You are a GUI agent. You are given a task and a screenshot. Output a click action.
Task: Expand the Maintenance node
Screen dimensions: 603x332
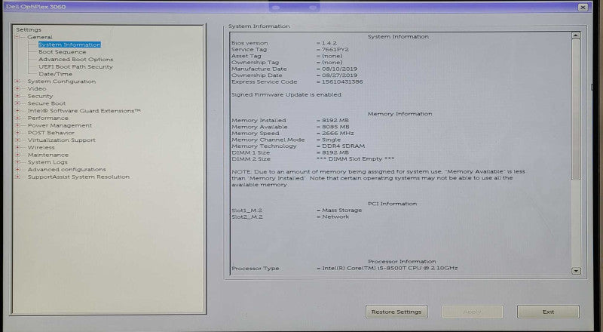tap(17, 155)
